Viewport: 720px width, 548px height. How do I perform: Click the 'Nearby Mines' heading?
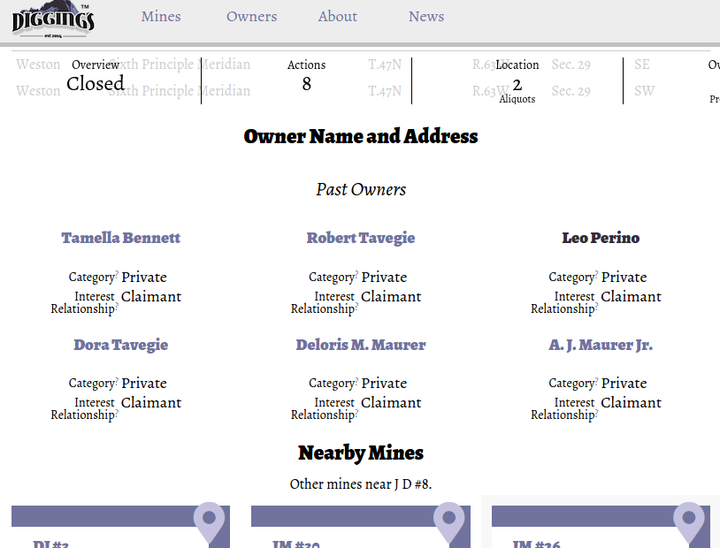361,453
